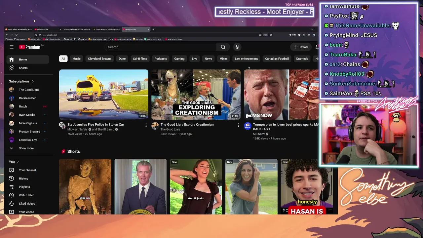423x238 pixels.
Task: Click the YouTube search input field
Action: 161,47
